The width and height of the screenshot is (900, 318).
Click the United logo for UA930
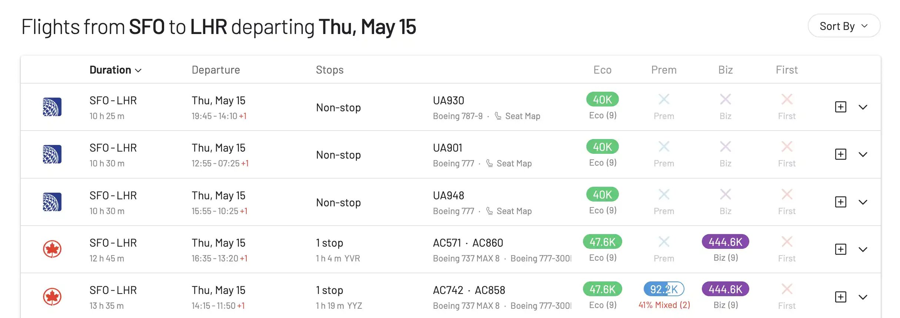[52, 107]
